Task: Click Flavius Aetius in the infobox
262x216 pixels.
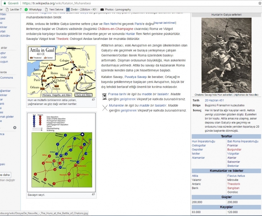Action: [236, 176]
